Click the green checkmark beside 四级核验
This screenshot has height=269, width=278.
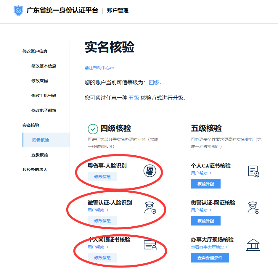(x=93, y=129)
